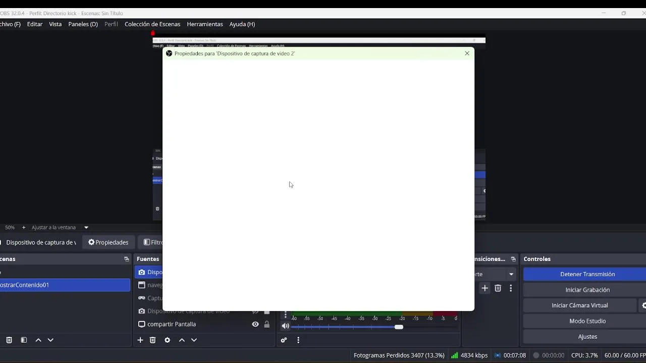
Task: Open advanced audio properties gears icon
Action: click(284, 340)
